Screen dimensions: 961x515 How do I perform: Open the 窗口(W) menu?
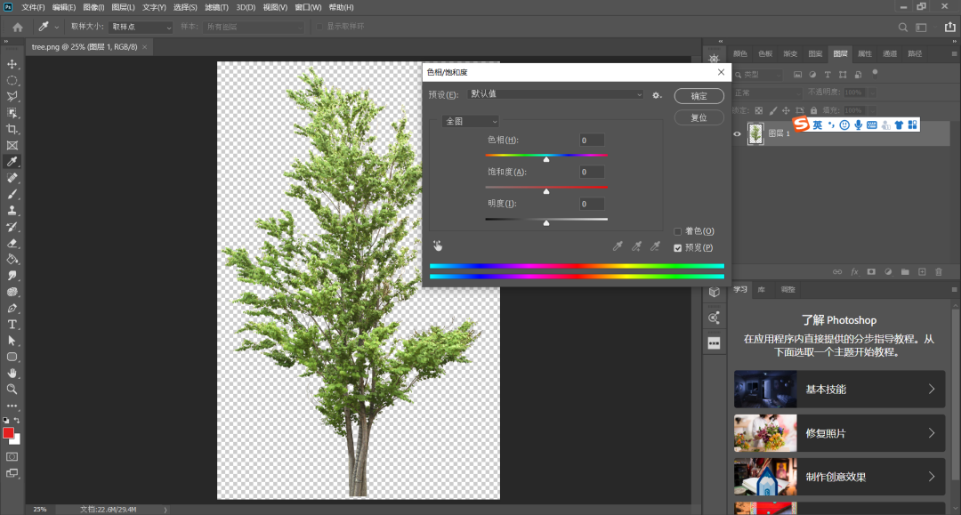(x=308, y=7)
